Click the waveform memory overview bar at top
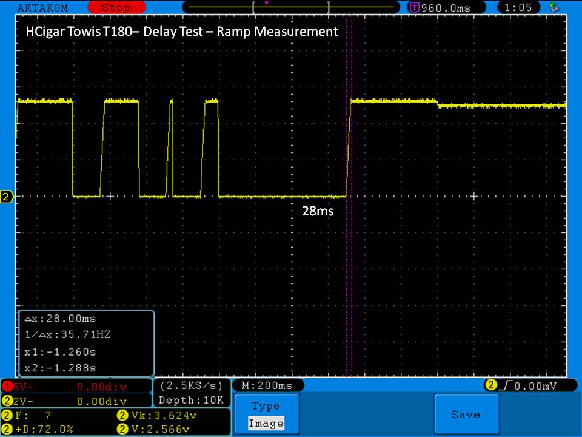 click(291, 8)
